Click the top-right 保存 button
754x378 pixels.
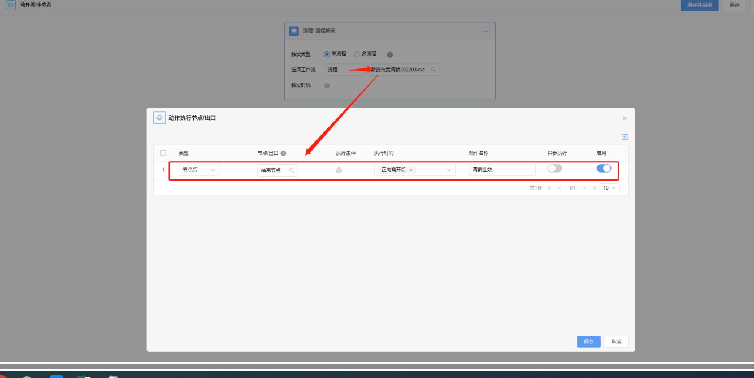734,5
